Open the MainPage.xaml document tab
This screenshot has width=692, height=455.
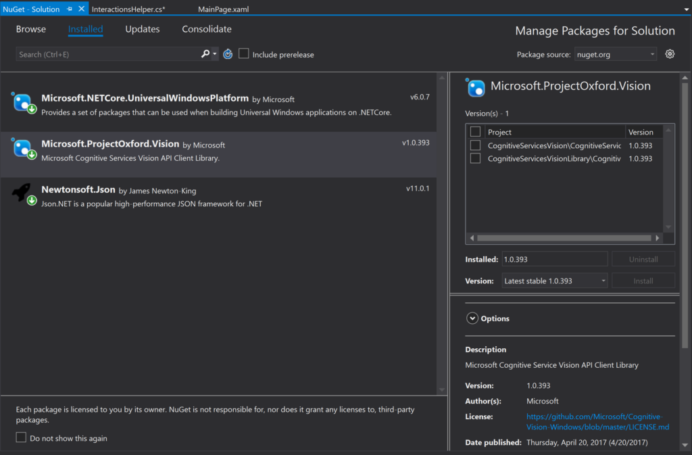(223, 9)
